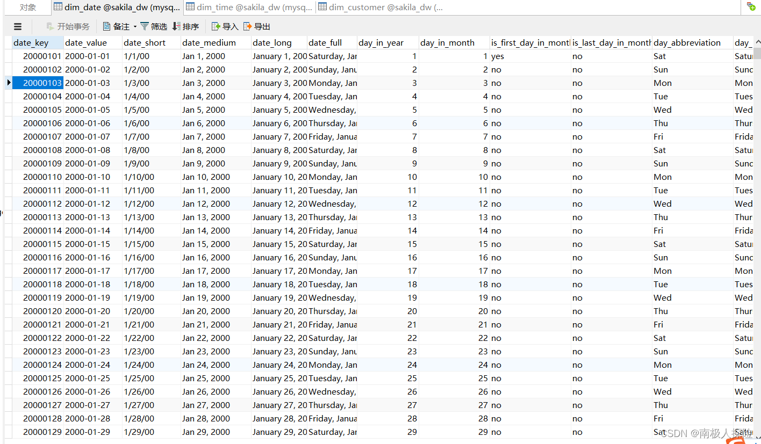Screen dimensions: 761x444
Task: Click the date_value cell 2000-01-05
Action: 93,110
